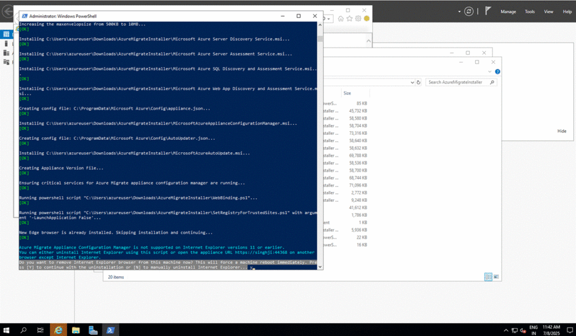Show hidden system tray icons
The width and height of the screenshot is (576, 336).
(505, 330)
